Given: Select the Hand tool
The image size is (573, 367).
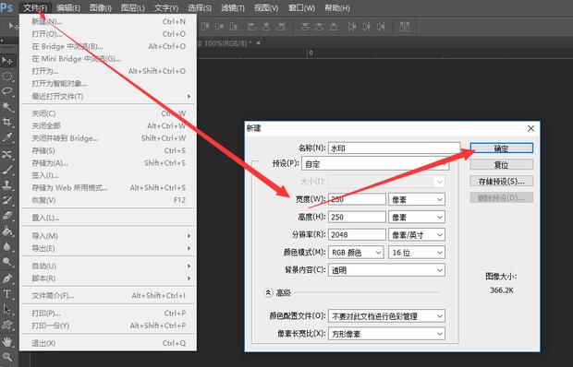Looking at the screenshot, I should tap(7, 342).
